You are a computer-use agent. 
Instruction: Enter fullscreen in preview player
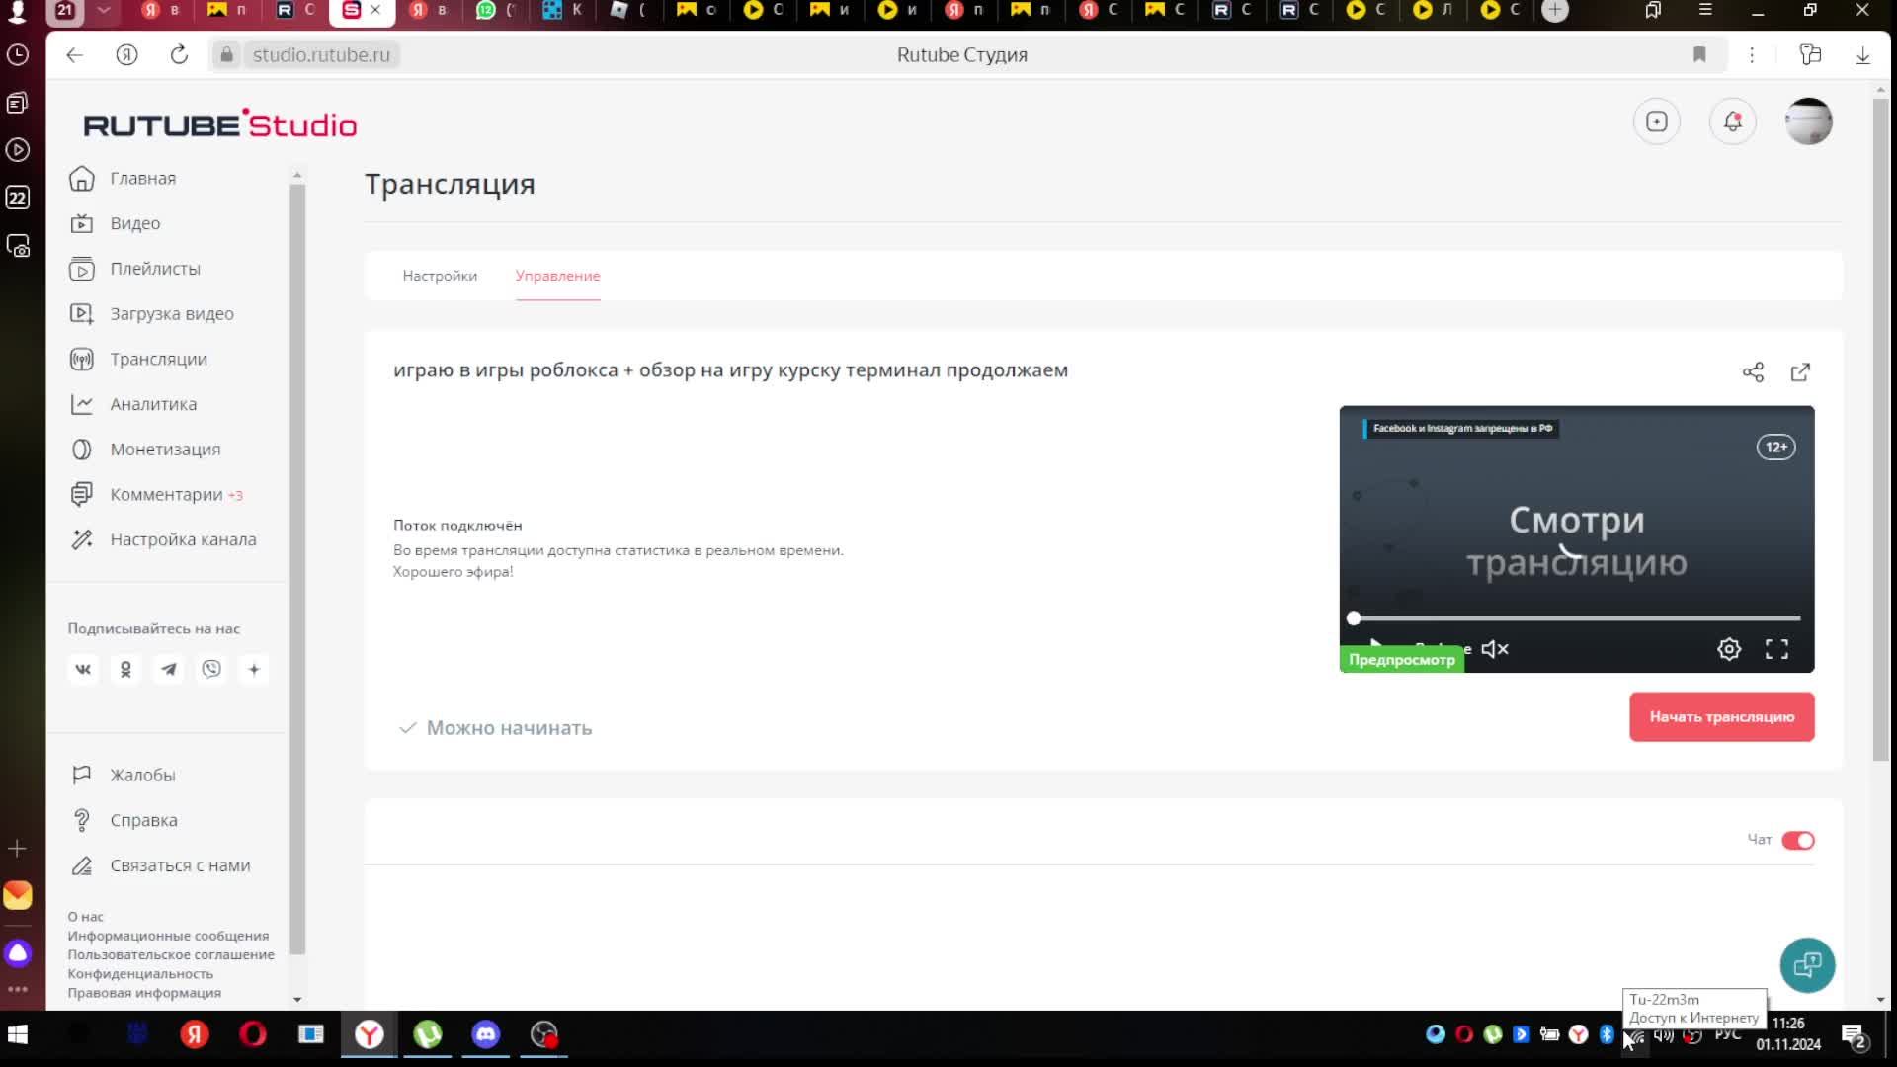pyautogui.click(x=1776, y=649)
